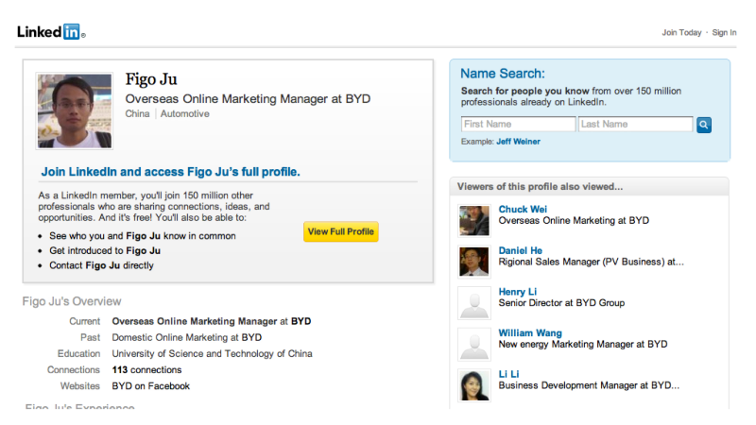Click Overseas Online Marketing at BYD under Chuck Wei
The width and height of the screenshot is (756, 425).
pos(574,220)
